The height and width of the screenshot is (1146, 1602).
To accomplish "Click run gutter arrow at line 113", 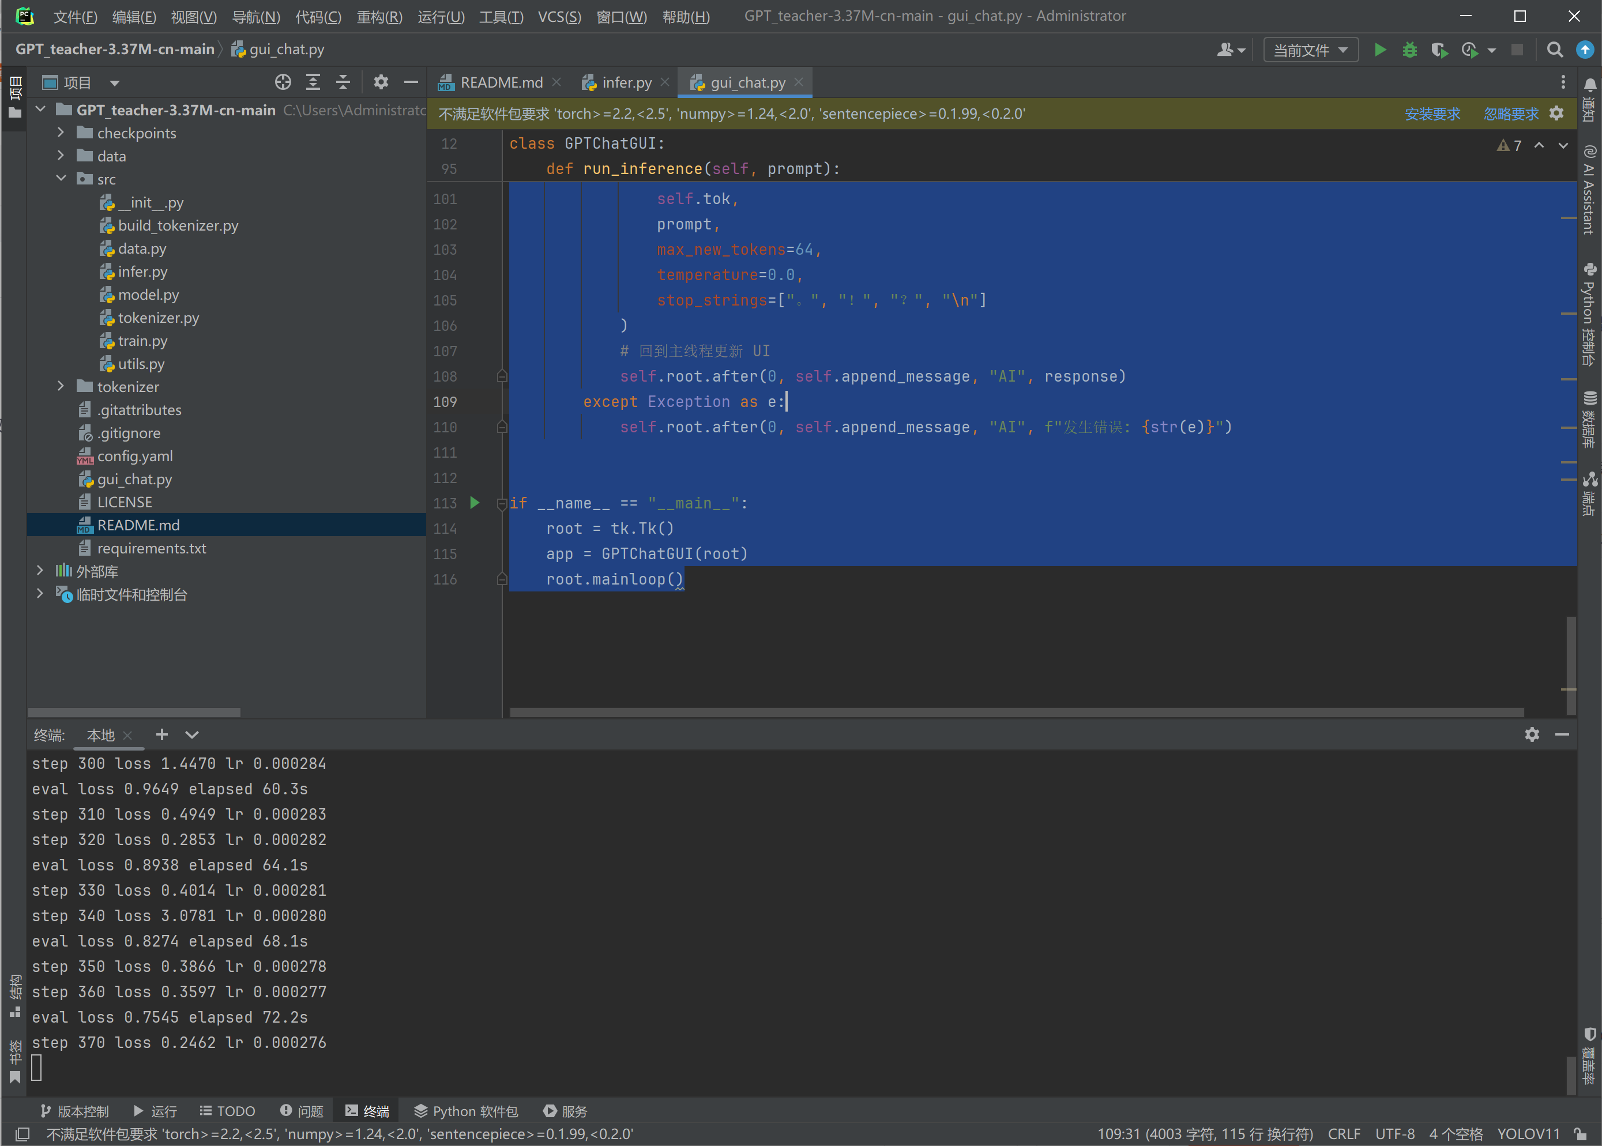I will click(475, 503).
